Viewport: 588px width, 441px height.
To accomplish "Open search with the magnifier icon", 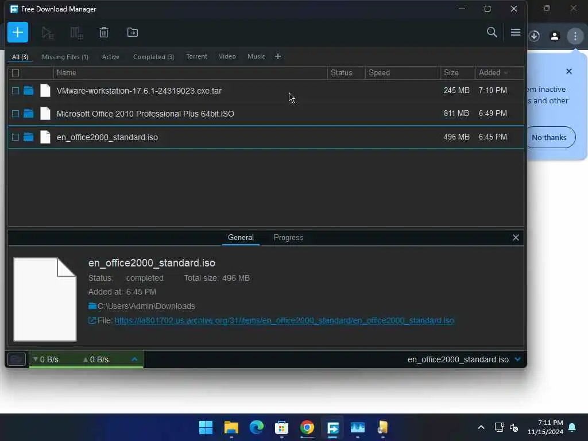I will 492,32.
